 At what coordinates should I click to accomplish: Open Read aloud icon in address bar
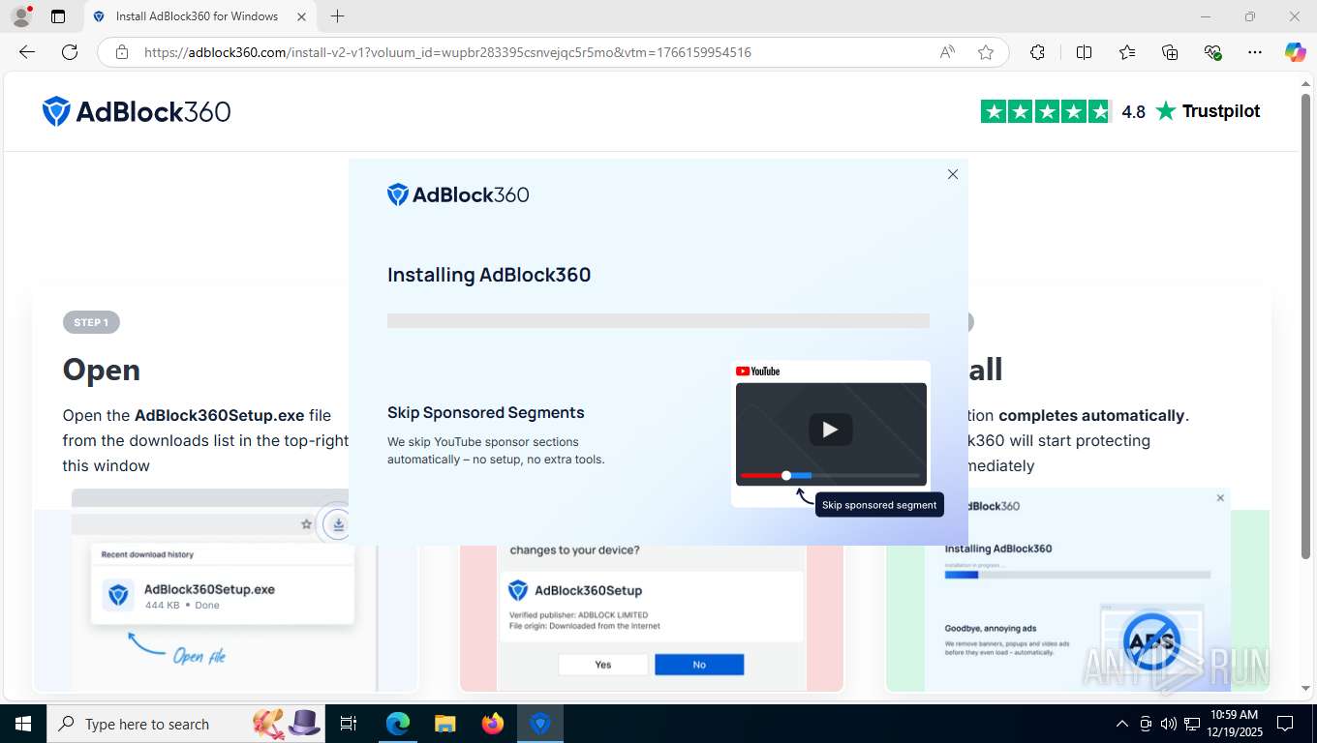947,52
